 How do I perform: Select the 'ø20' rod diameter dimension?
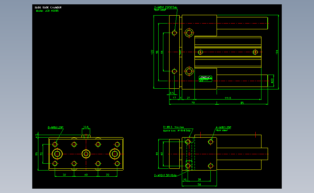(272, 81)
